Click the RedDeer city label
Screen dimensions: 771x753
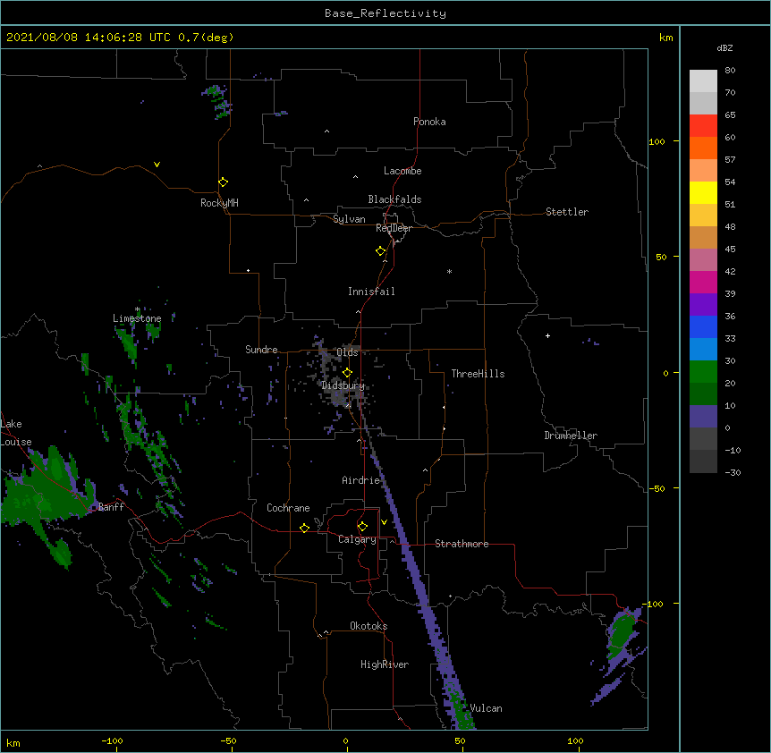tap(394, 228)
